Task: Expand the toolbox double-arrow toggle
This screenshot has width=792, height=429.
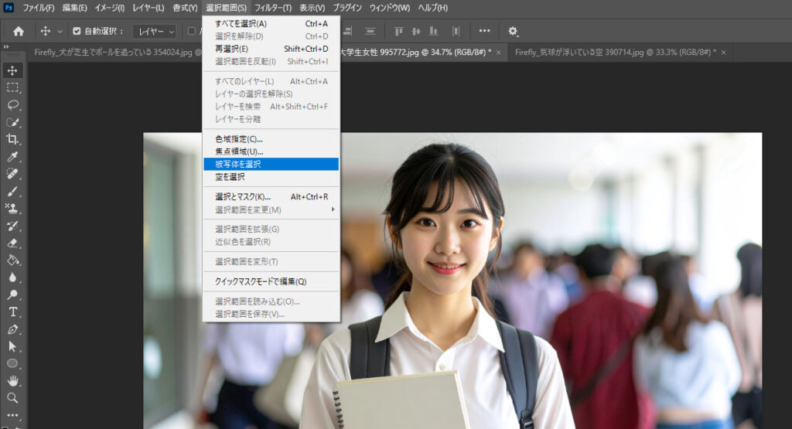Action: coord(6,46)
